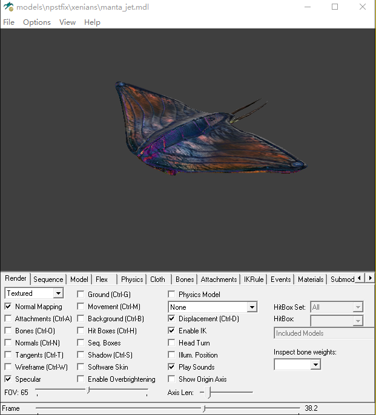Enable Ground (Ctrl-G) checkbox
This screenshot has height=415, width=376.
tap(81, 294)
